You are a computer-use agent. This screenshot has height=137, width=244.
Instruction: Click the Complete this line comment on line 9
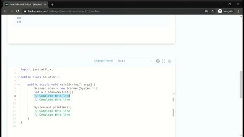(x=52, y=100)
